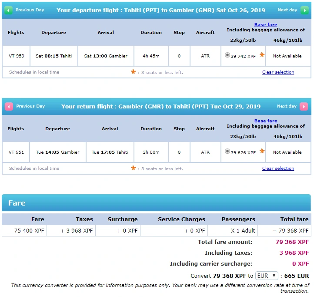Image resolution: width=314 pixels, height=297 pixels.
Task: Clear selection for return flight
Action: (x=278, y=169)
